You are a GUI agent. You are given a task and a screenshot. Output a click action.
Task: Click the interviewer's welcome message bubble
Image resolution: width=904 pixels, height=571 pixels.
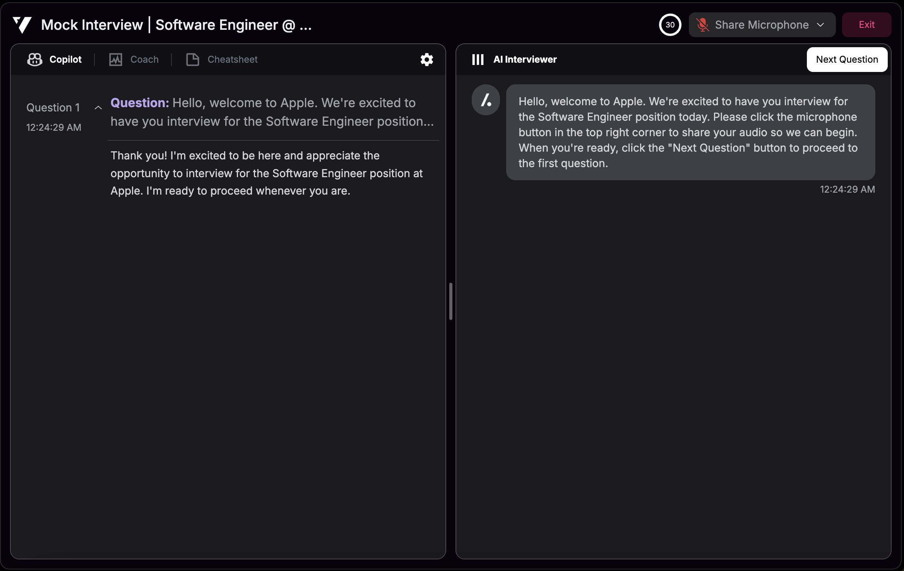pos(690,132)
